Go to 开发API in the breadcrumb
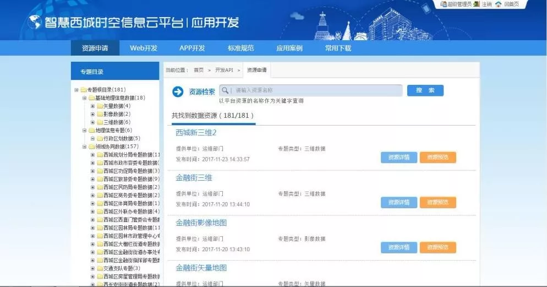This screenshot has width=547, height=287. (224, 70)
